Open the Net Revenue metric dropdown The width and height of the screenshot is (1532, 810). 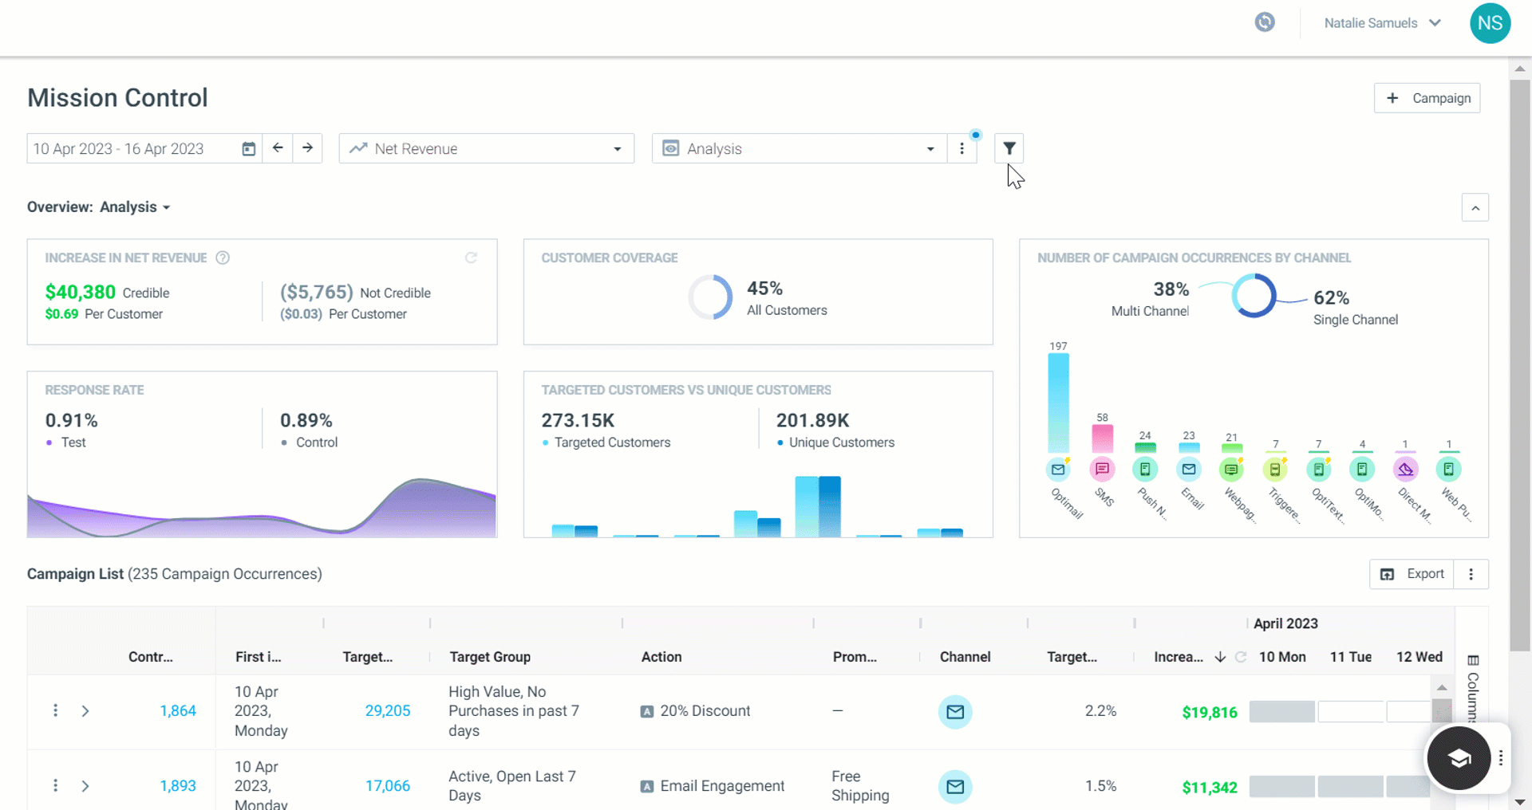tap(487, 149)
